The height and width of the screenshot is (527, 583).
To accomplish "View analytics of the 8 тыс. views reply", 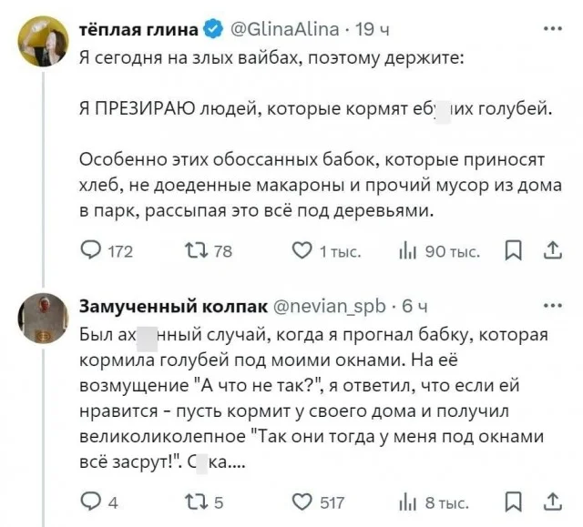I will click(407, 502).
